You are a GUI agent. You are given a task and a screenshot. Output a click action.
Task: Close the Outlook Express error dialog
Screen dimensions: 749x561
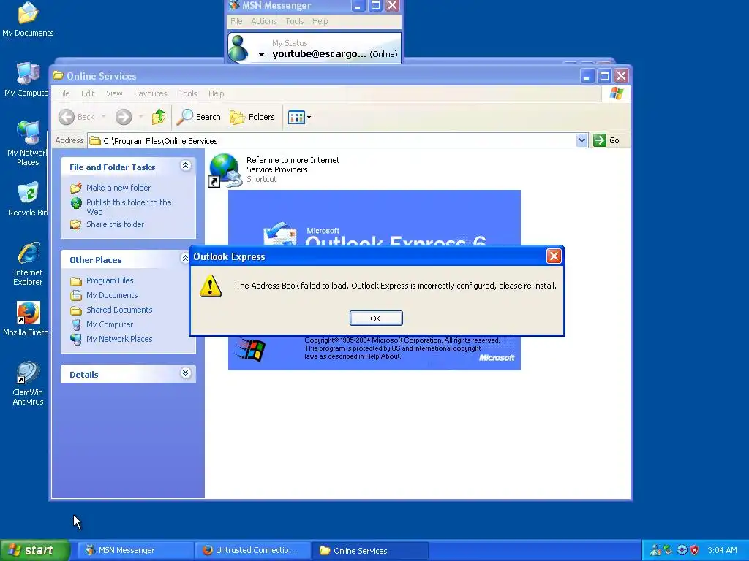coord(554,256)
